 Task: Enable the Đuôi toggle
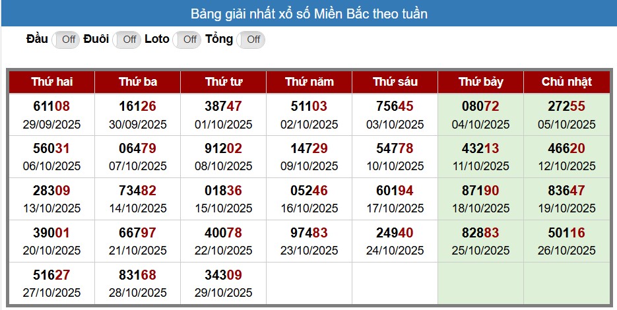[127, 40]
